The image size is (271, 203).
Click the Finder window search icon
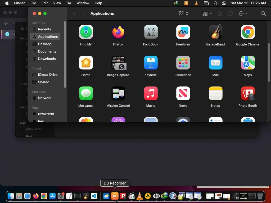click(263, 13)
